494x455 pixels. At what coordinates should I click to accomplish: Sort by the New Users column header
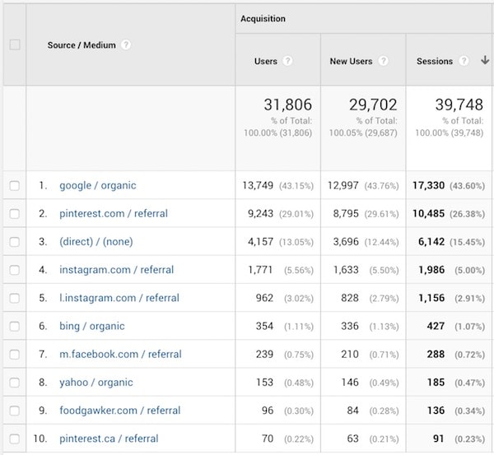[x=351, y=61]
